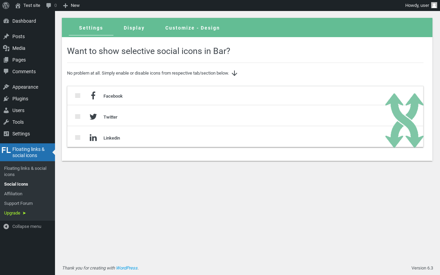
Task: Click the Twitter bird icon
Action: pos(93,117)
